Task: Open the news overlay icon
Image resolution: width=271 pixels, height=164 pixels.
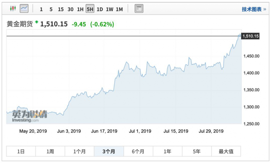Action: click(139, 9)
